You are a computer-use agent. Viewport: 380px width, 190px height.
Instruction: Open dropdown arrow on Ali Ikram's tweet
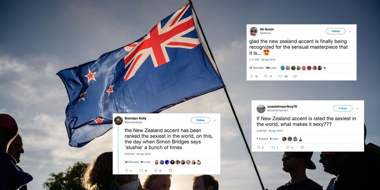(350, 31)
